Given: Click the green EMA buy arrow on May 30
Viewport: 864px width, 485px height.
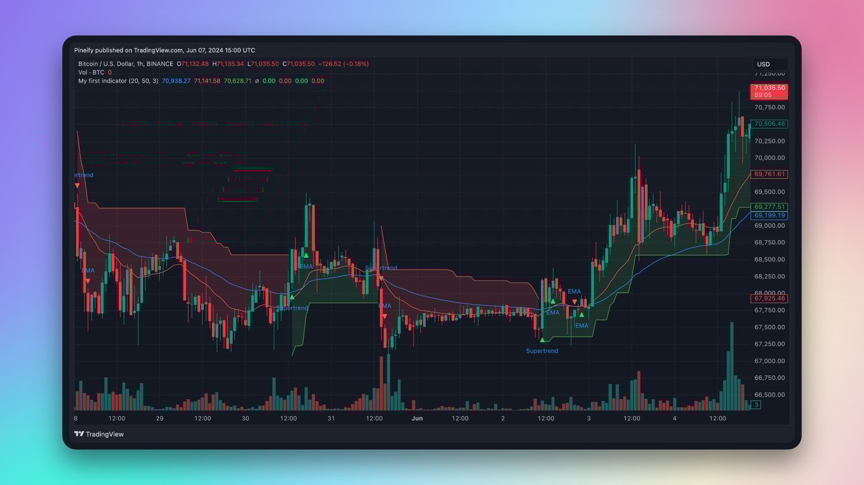Looking at the screenshot, I should click(305, 256).
